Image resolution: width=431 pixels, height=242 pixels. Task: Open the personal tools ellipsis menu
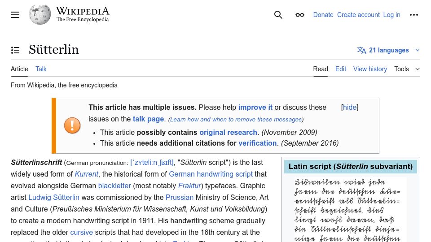413,15
